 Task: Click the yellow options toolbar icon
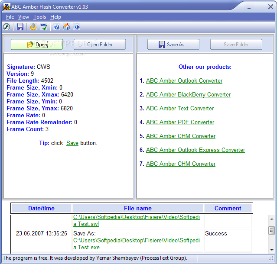[33, 27]
